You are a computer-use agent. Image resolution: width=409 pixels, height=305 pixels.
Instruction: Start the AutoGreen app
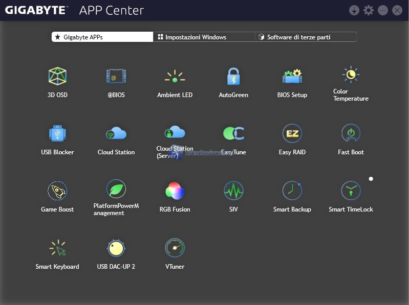pos(233,77)
